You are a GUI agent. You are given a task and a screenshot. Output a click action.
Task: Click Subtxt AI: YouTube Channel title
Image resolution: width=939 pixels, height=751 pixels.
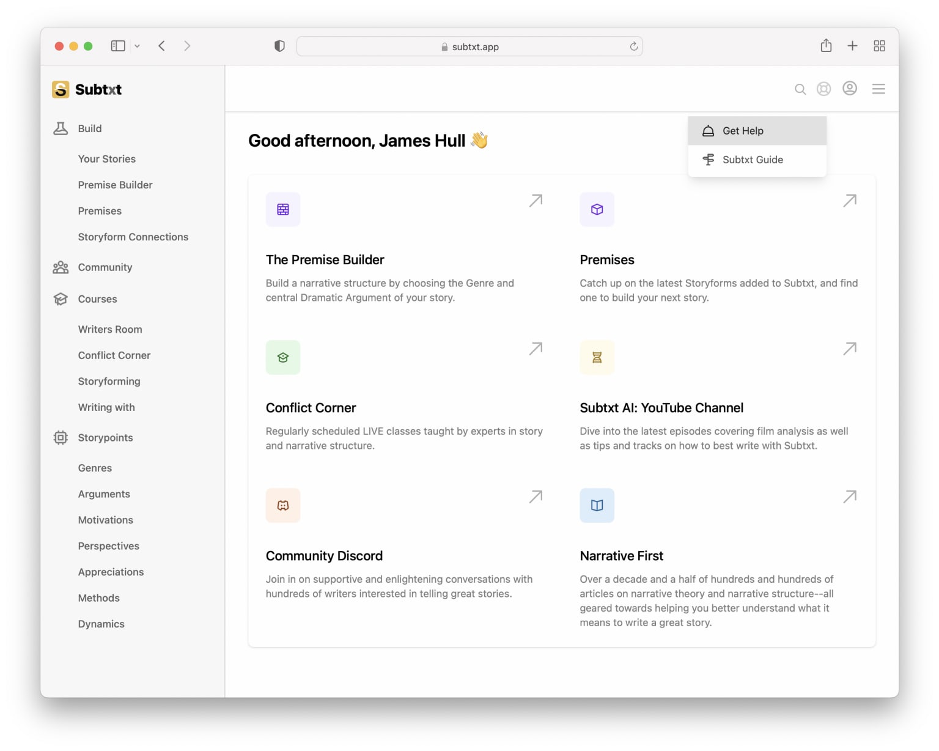661,408
